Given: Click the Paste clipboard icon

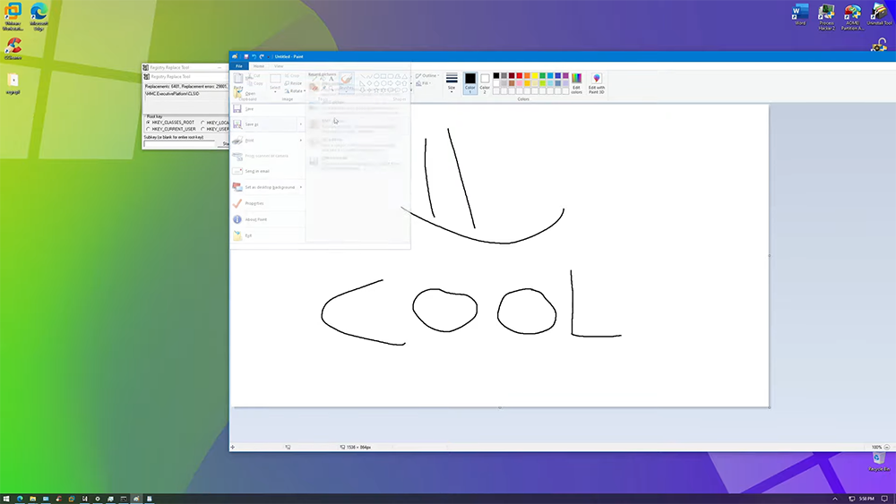Looking at the screenshot, I should tap(238, 79).
